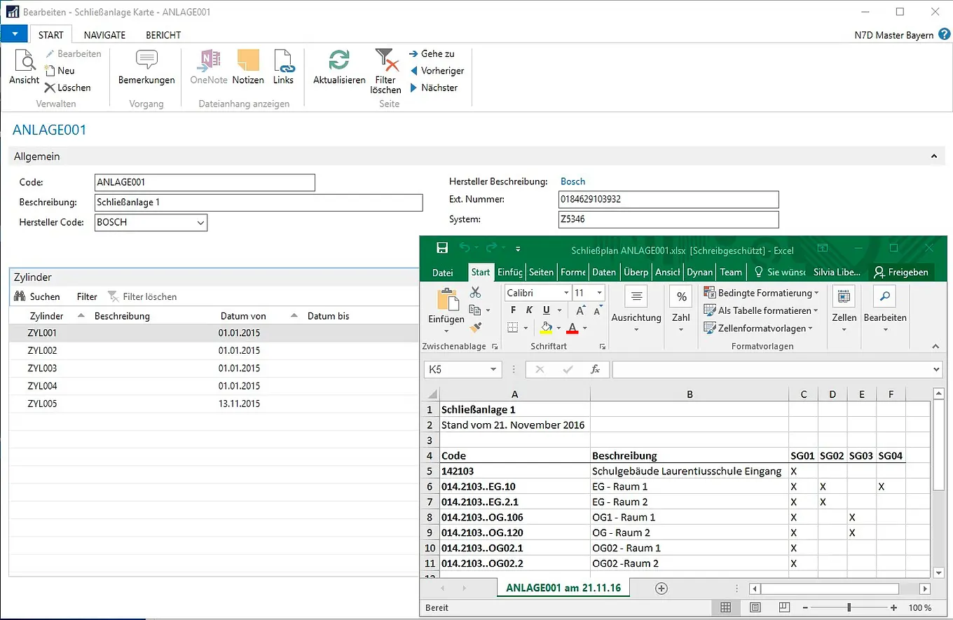This screenshot has height=620, width=953.
Task: Add a new sheet with plus icon
Action: pyautogui.click(x=661, y=588)
